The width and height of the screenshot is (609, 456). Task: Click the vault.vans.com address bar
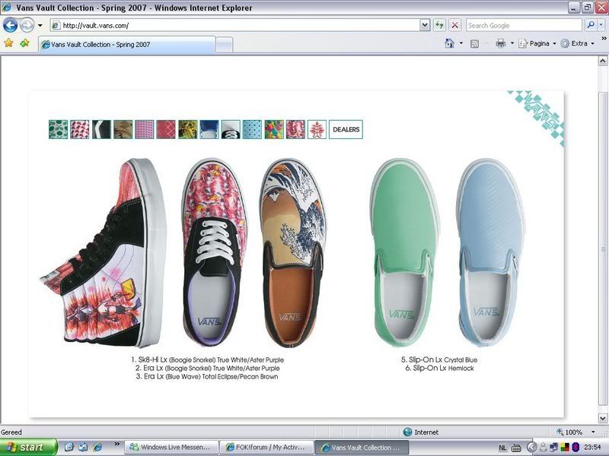coord(235,26)
